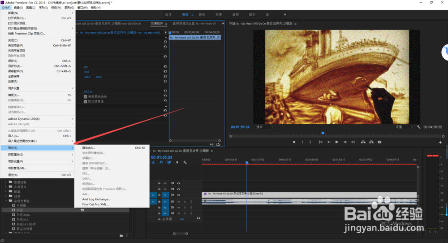Choose Final Cut Pro XML... export option
448x243 pixels.
point(112,204)
